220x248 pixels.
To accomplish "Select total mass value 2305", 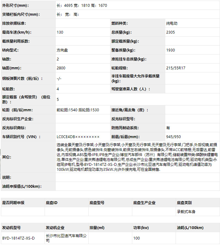I will (x=170, y=32).
